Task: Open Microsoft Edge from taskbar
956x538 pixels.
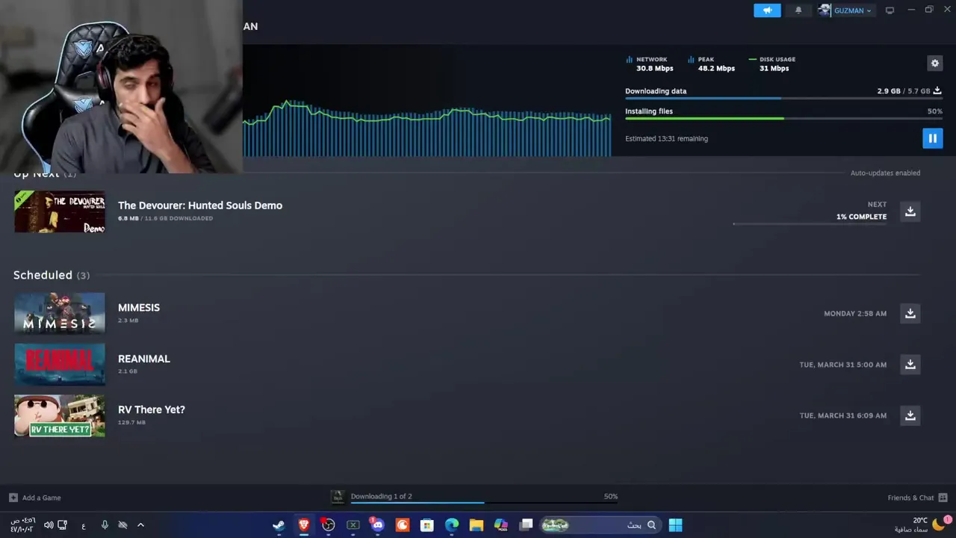Action: click(x=452, y=525)
